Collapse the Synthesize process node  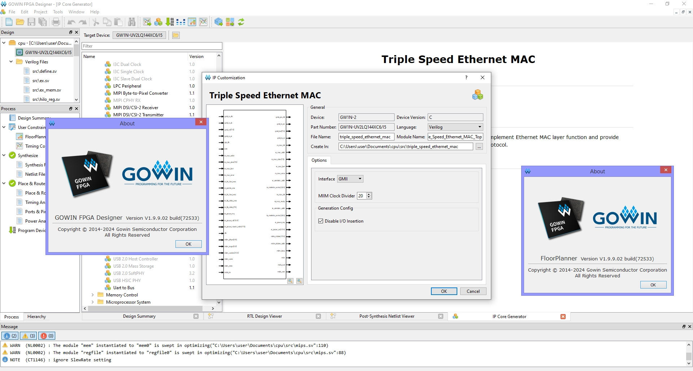point(4,155)
